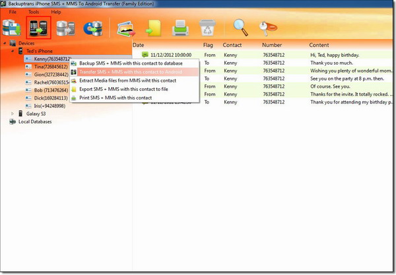Open the File menu

click(x=13, y=12)
